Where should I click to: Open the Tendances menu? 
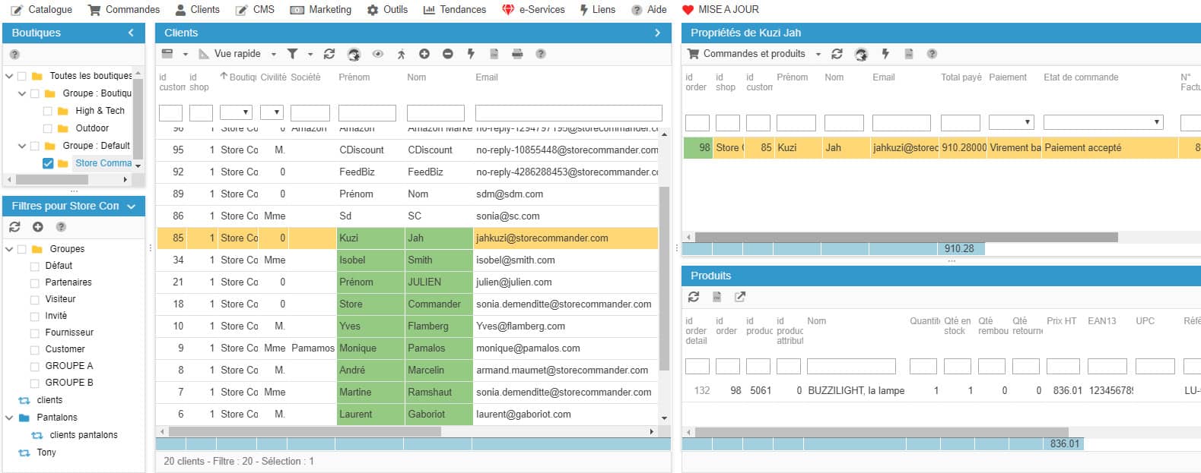[x=455, y=10]
